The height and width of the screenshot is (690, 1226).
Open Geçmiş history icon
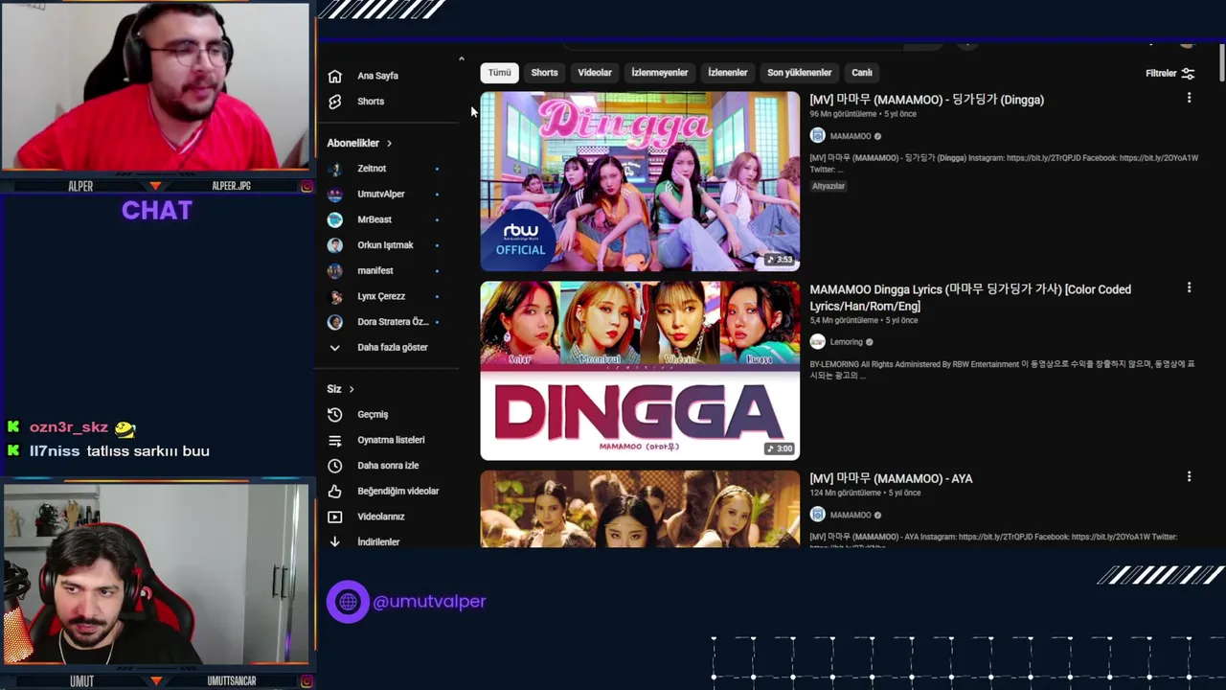[334, 415]
